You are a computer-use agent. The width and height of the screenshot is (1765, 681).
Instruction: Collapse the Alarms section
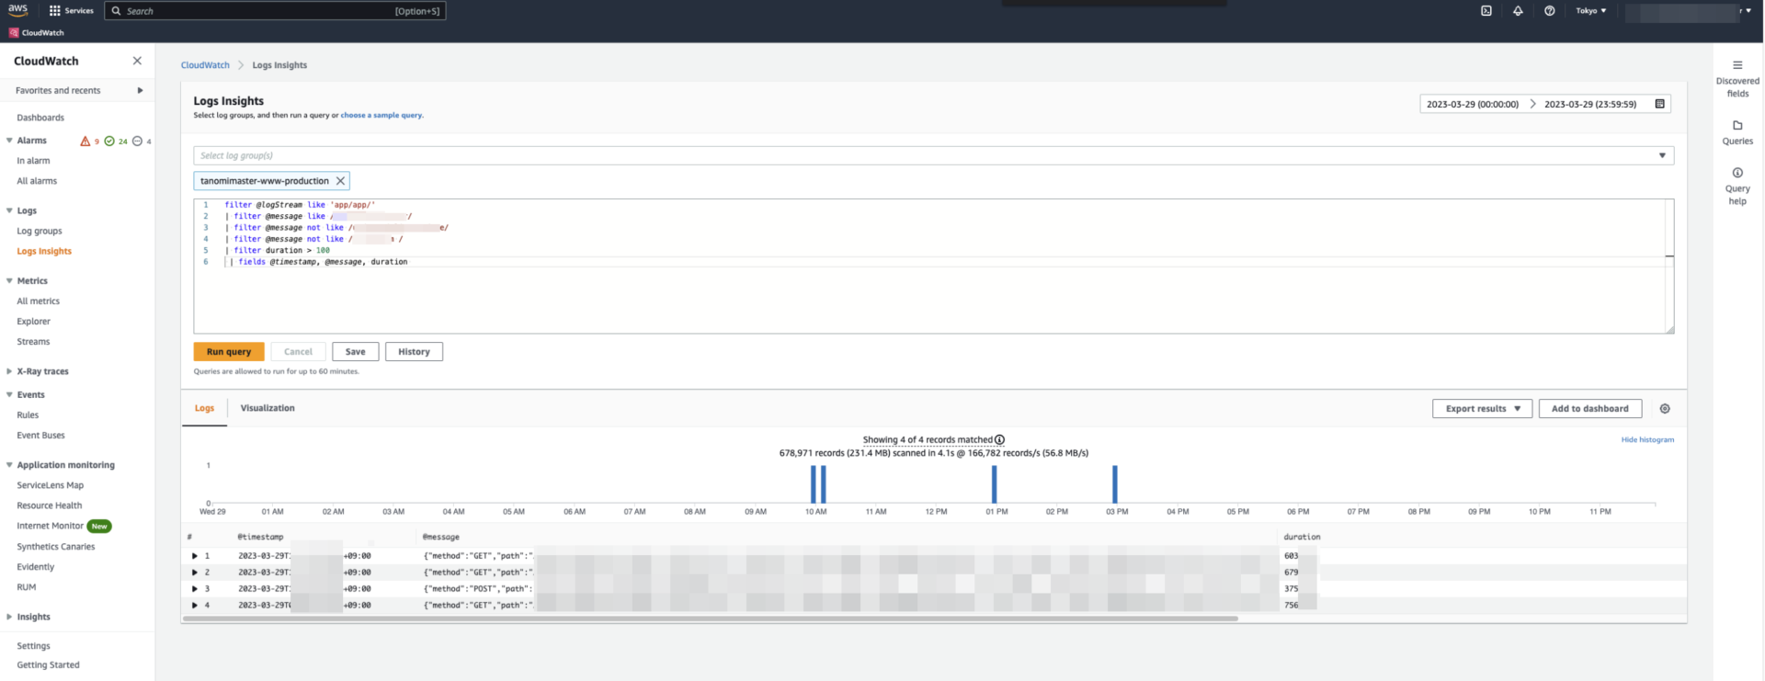point(9,141)
